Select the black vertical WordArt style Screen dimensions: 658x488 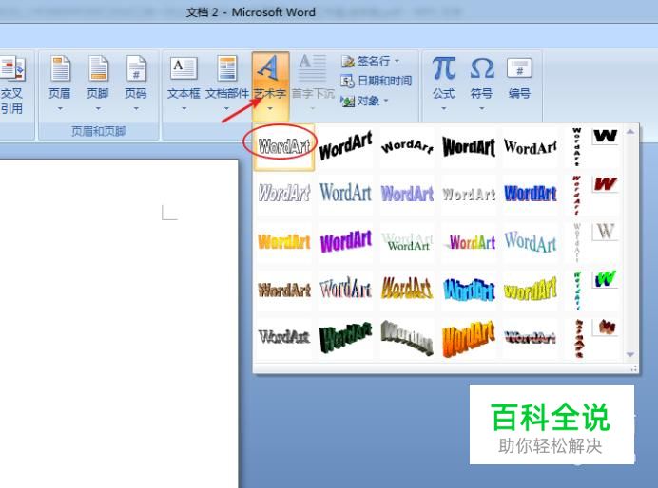(577, 146)
